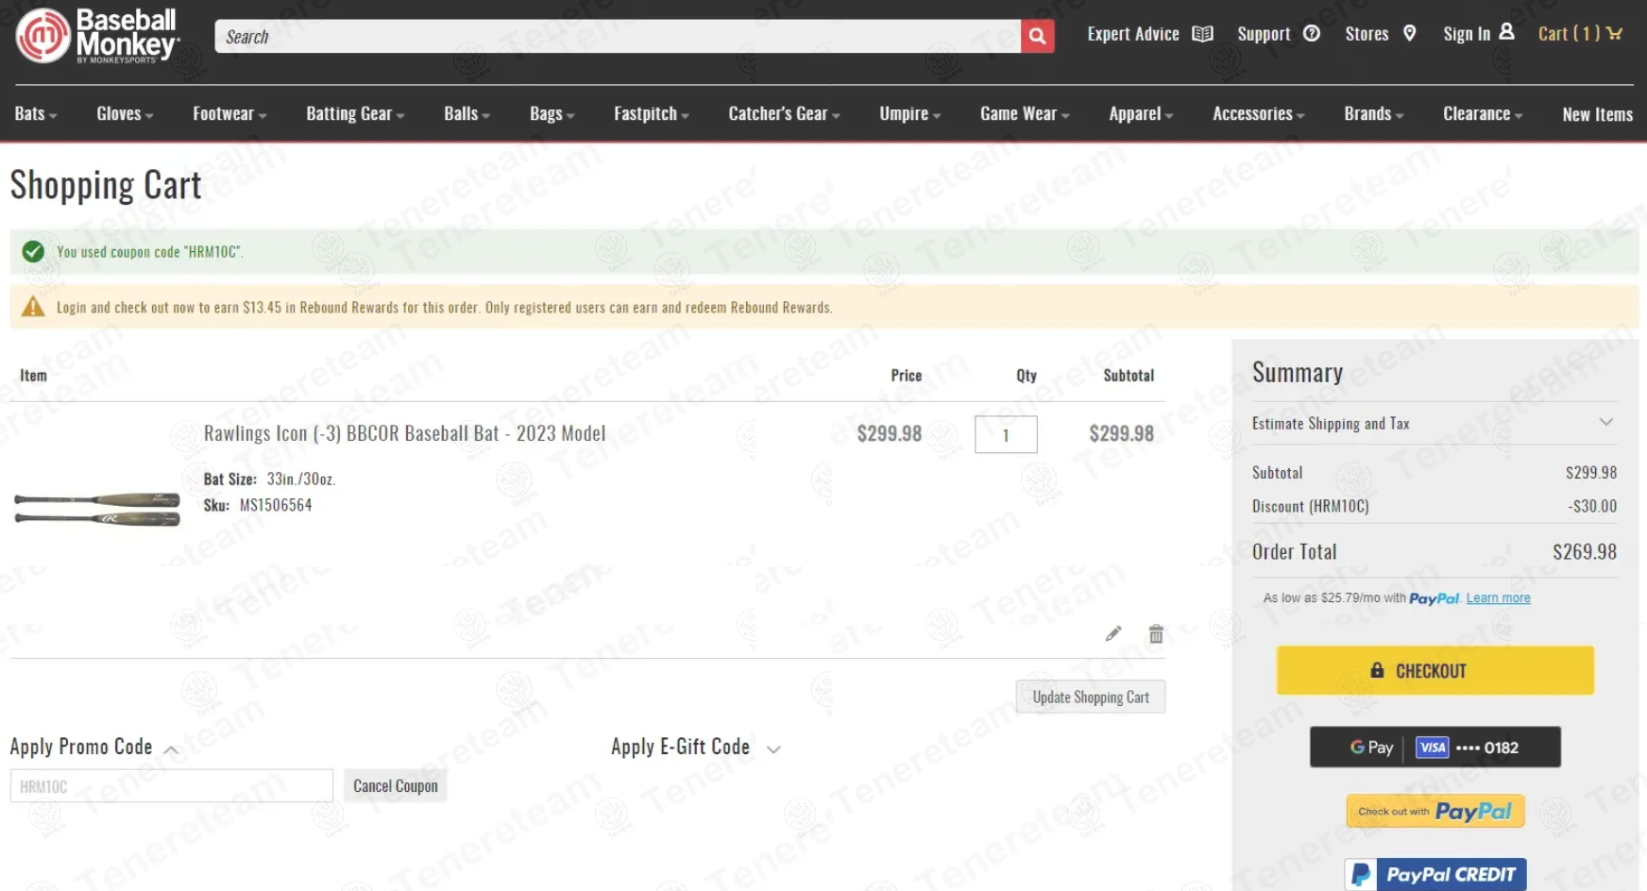The image size is (1647, 891).
Task: Open Support help icon link
Action: [1311, 34]
